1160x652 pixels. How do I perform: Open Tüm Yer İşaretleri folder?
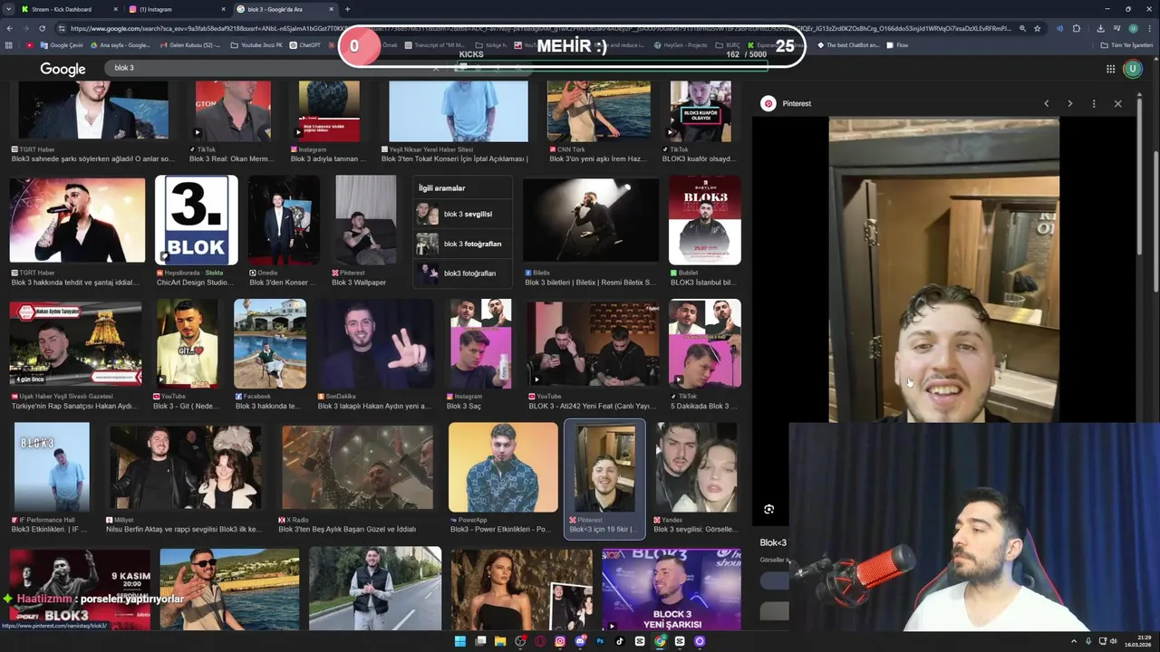pyautogui.click(x=1126, y=44)
